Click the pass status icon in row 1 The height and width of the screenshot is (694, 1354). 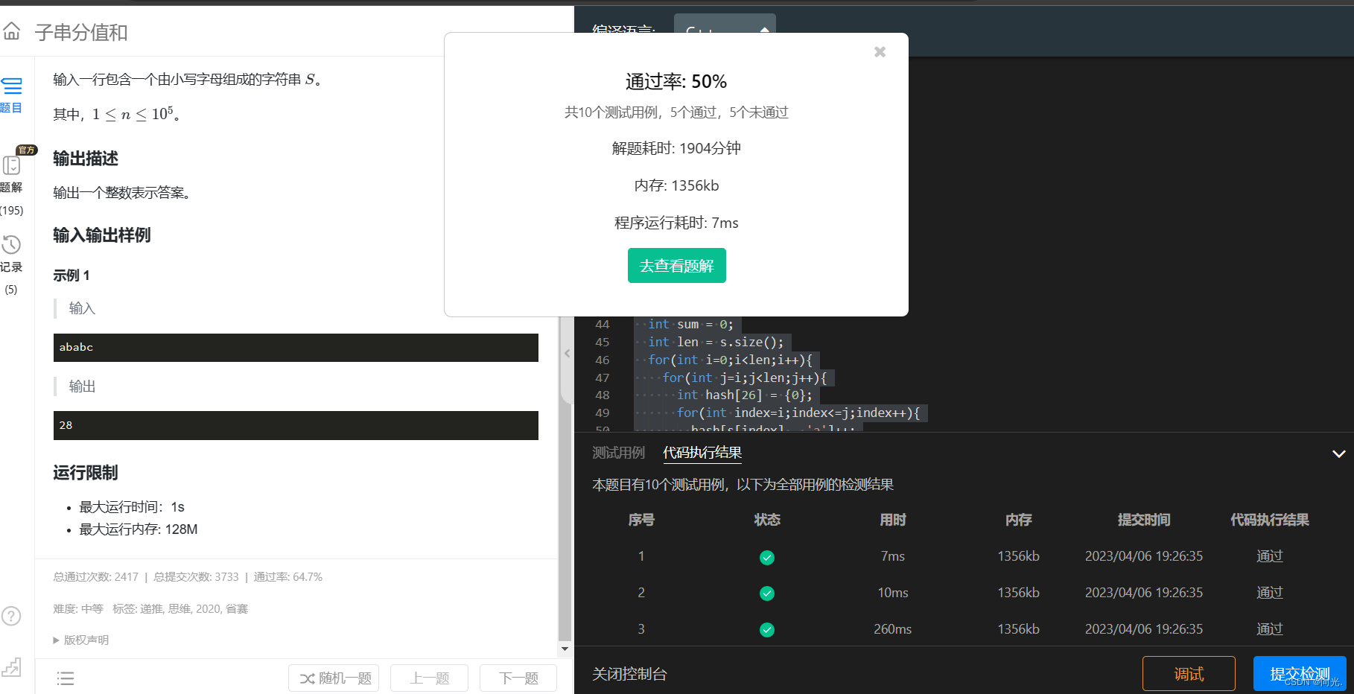(x=767, y=557)
